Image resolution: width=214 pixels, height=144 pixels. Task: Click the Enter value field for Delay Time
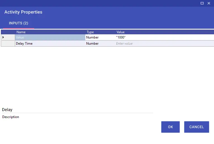(164, 44)
